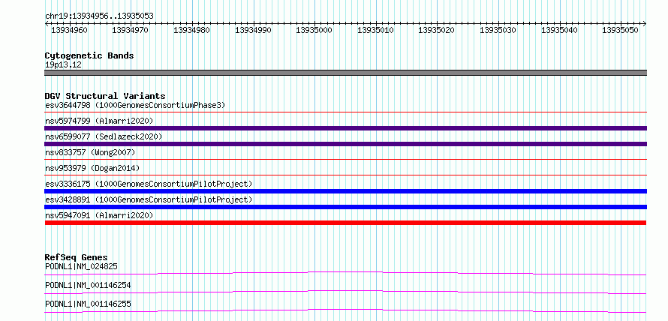Click the purple bar for nsv5974799
The height and width of the screenshot is (321, 668).
[345, 128]
